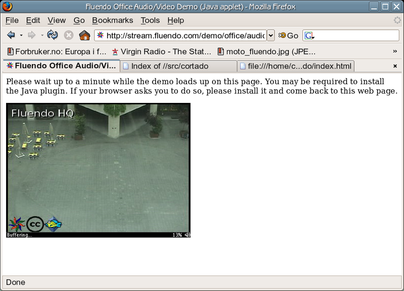Open the Virgin Radio bookmark
The width and height of the screenshot is (404, 291).
[x=162, y=52]
